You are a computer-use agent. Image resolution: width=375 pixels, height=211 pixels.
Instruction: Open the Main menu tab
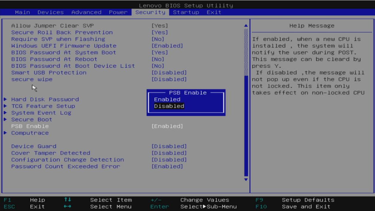pyautogui.click(x=22, y=12)
